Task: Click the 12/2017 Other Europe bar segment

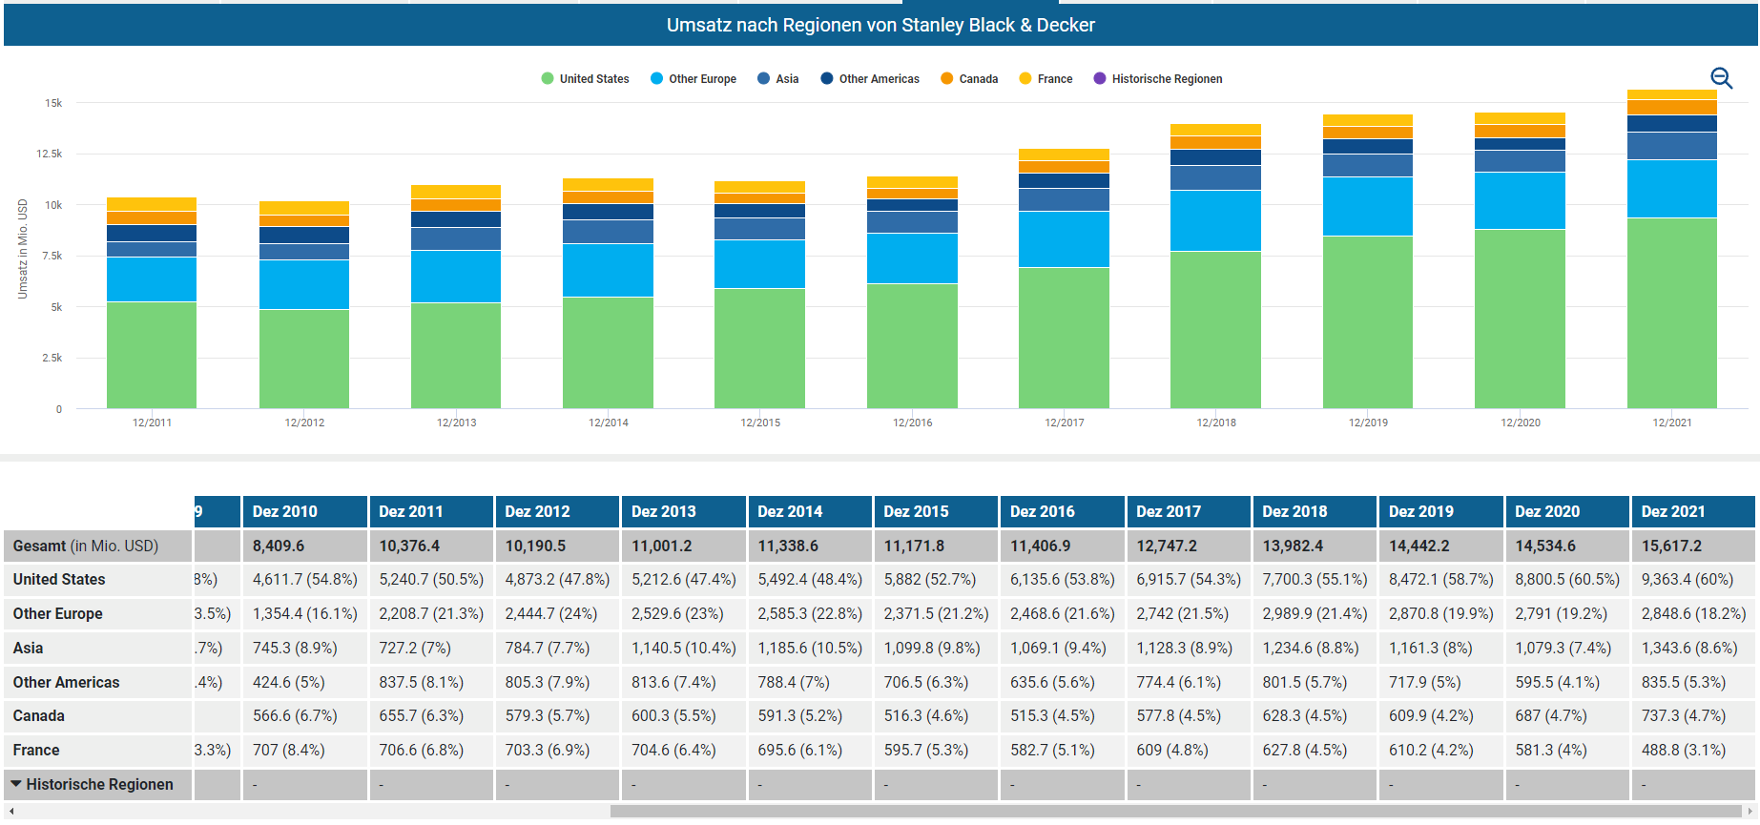Action: pyautogui.click(x=1064, y=238)
